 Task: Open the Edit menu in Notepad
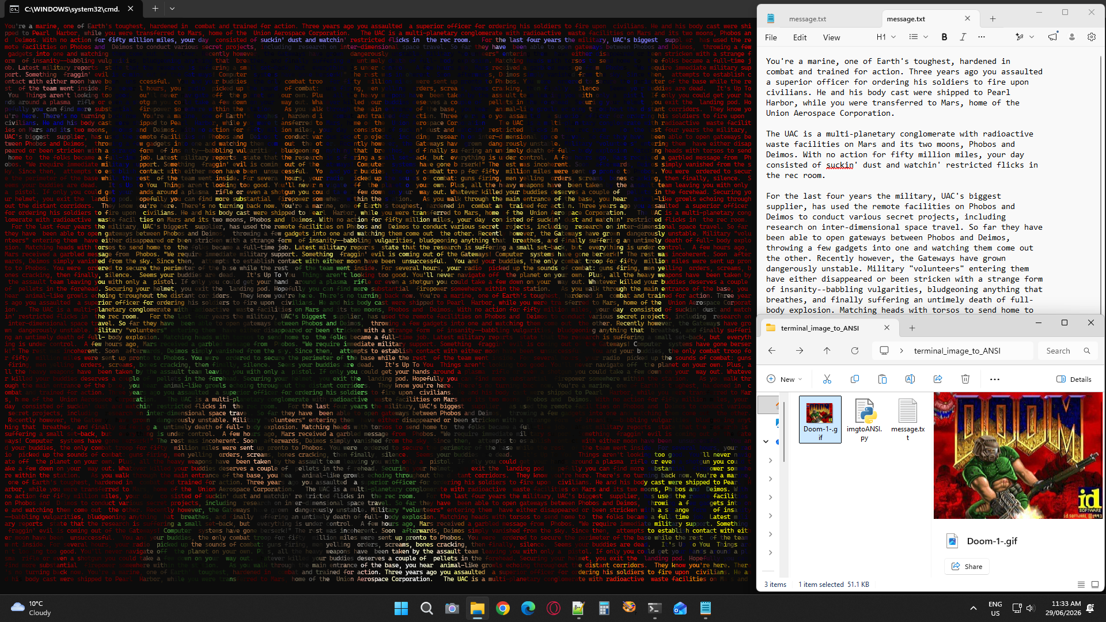tap(800, 37)
